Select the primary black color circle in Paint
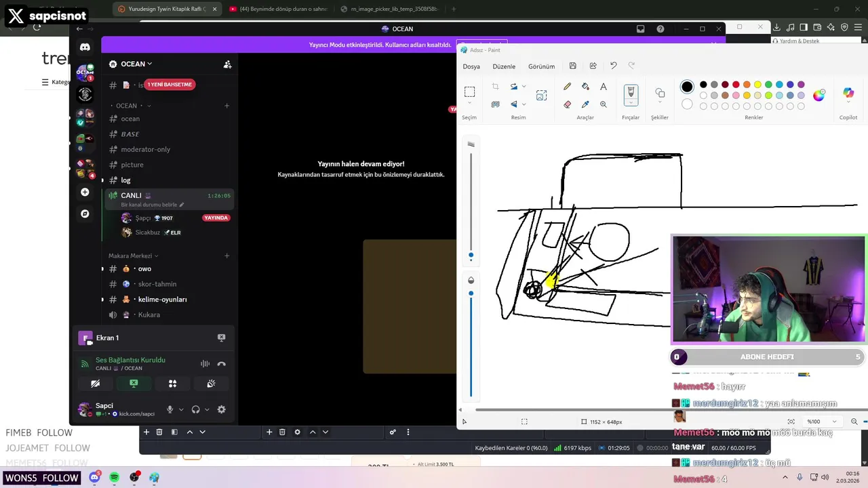 click(687, 87)
